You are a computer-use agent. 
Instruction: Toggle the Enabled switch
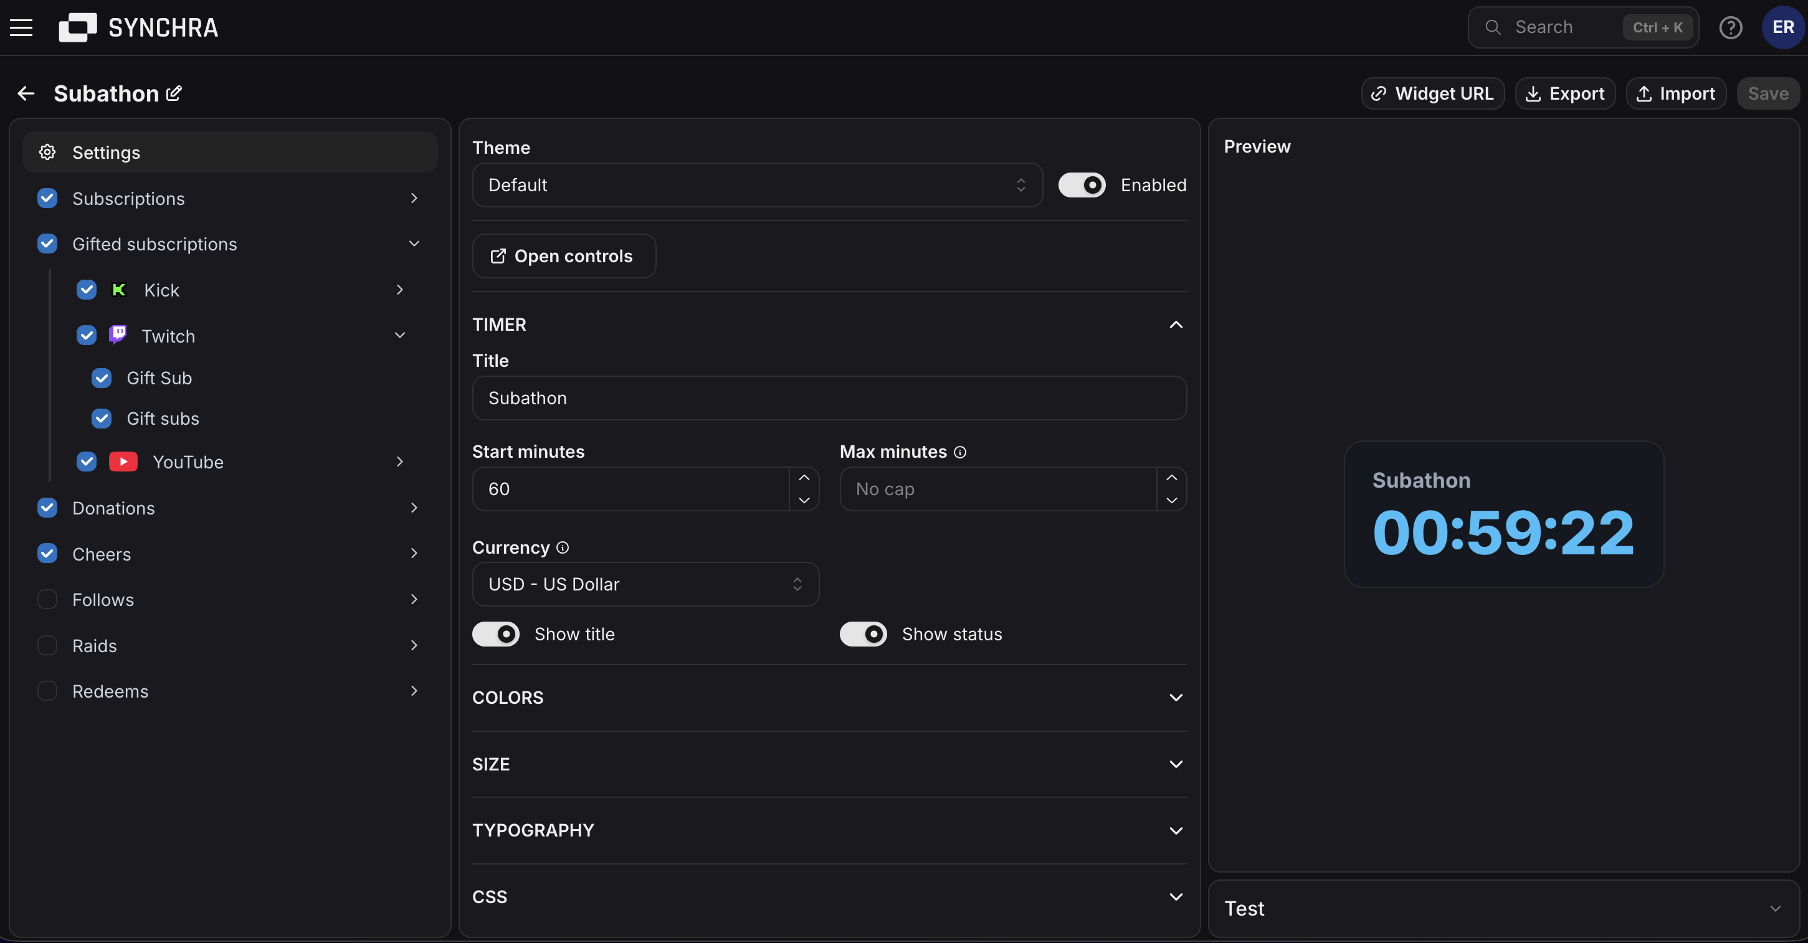[1082, 185]
